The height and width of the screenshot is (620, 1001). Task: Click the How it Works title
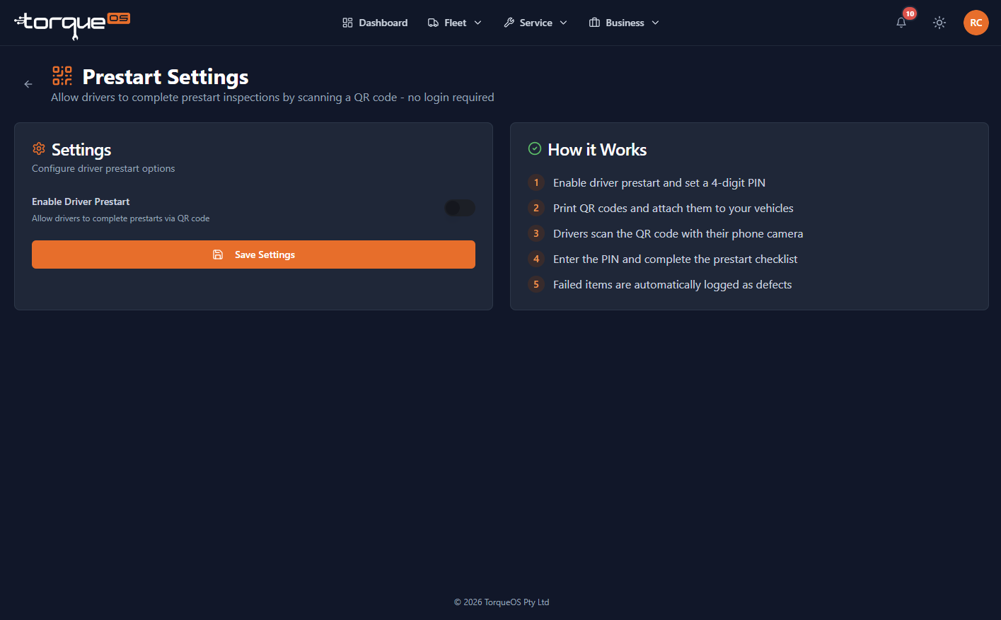(597, 150)
